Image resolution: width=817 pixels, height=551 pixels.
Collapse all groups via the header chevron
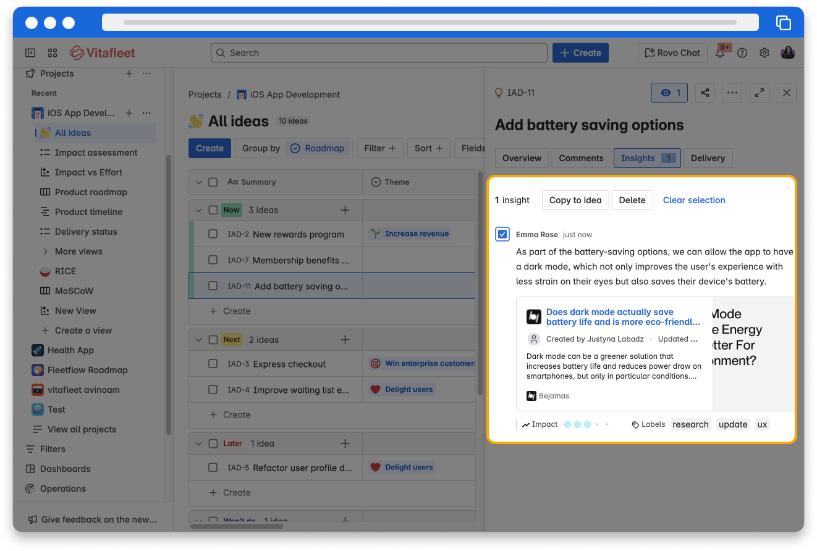(x=199, y=182)
